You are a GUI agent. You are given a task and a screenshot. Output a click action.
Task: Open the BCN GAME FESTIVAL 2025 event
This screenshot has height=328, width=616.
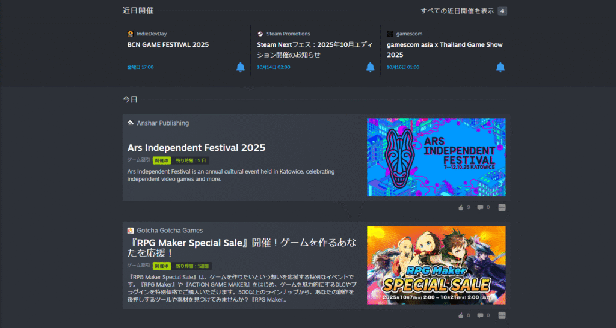click(168, 45)
